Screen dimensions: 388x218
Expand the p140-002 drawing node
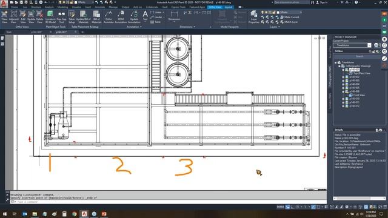pos(343,77)
